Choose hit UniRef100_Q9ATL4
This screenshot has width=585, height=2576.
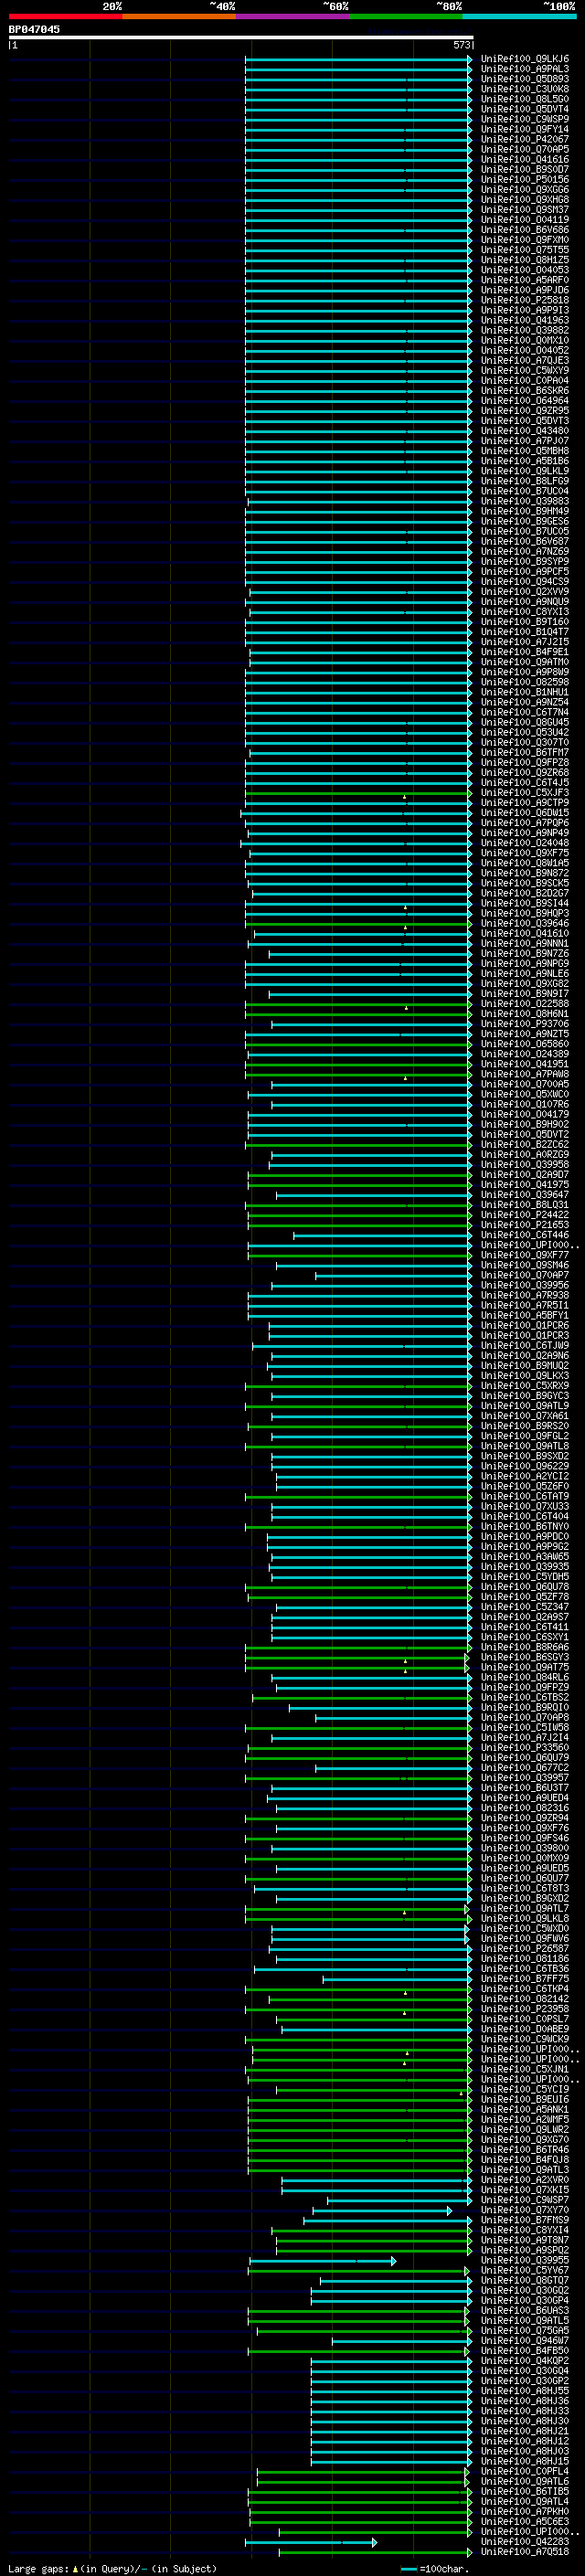(x=525, y=2501)
